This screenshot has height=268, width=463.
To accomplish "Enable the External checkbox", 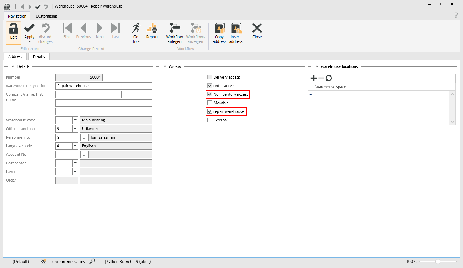I will 210,120.
